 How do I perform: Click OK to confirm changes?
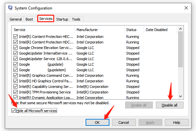click(97, 123)
